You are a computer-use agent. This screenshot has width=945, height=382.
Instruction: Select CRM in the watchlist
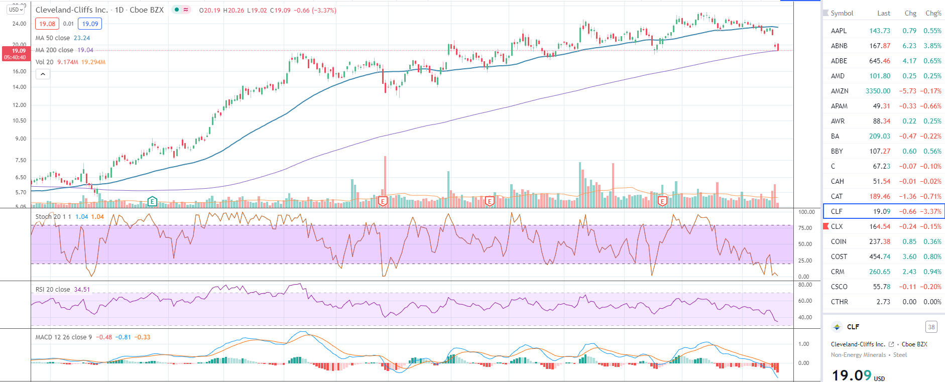tap(884, 272)
